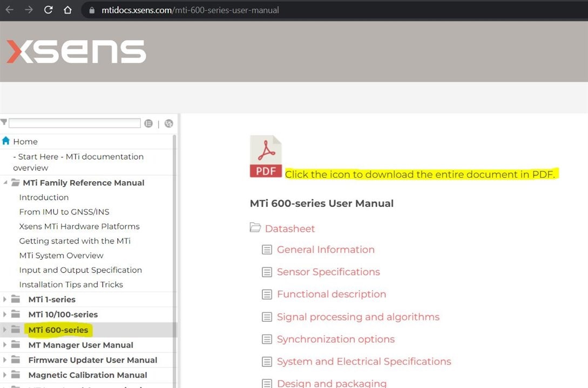Click the sidebar filter text box
588x388 pixels.
[75, 123]
